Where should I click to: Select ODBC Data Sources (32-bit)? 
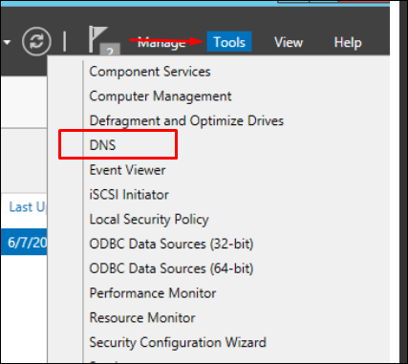point(171,244)
